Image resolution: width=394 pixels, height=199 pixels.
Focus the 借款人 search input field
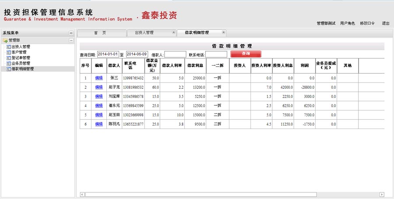(x=175, y=55)
